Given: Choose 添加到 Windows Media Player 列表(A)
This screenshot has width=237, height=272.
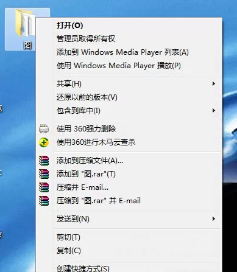Looking at the screenshot, I should point(122,52).
